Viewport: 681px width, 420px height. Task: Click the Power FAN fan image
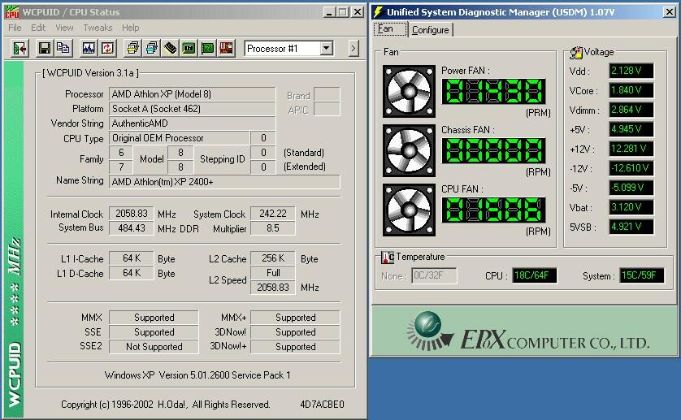pyautogui.click(x=409, y=91)
